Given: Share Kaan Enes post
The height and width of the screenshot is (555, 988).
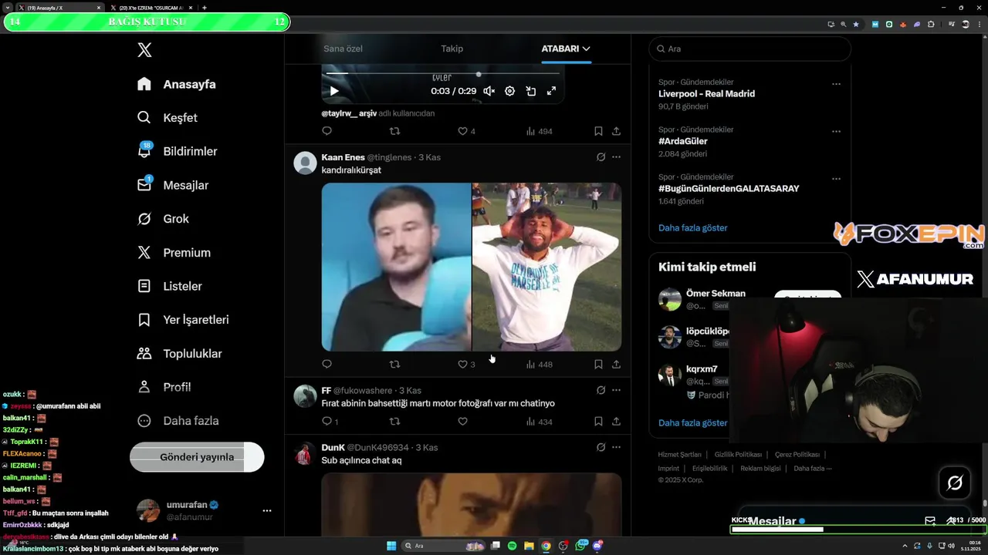Looking at the screenshot, I should tap(616, 365).
